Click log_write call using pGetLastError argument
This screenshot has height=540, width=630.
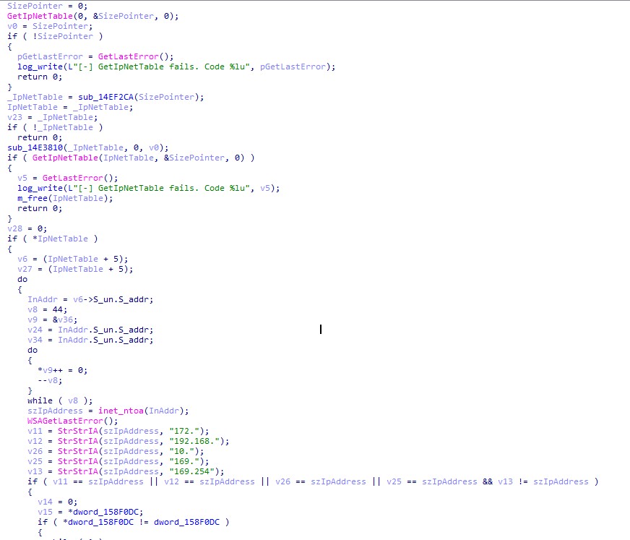pos(42,67)
